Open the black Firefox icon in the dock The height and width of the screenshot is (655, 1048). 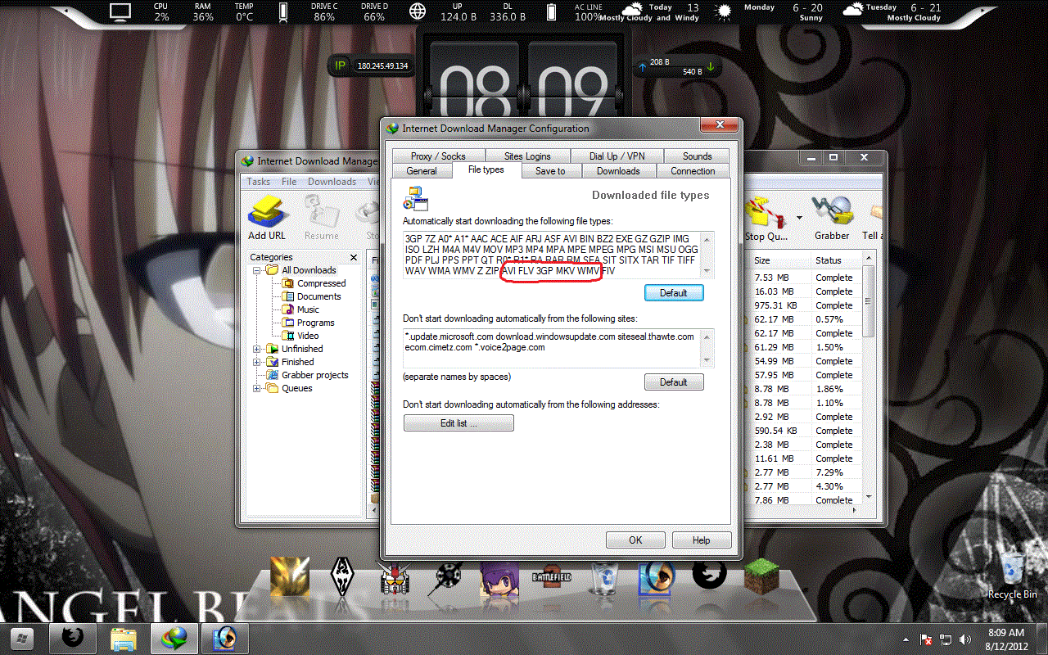pyautogui.click(x=709, y=575)
